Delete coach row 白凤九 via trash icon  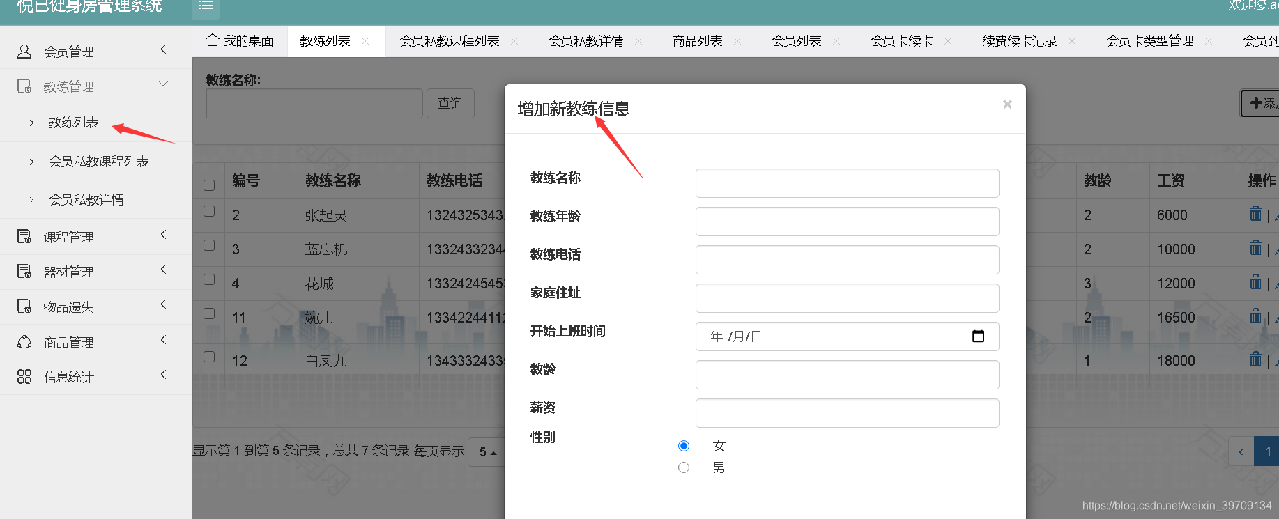(x=1256, y=360)
